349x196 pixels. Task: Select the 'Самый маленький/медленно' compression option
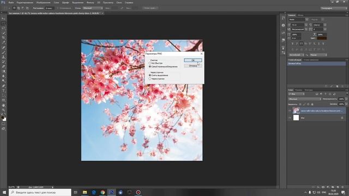coord(150,66)
